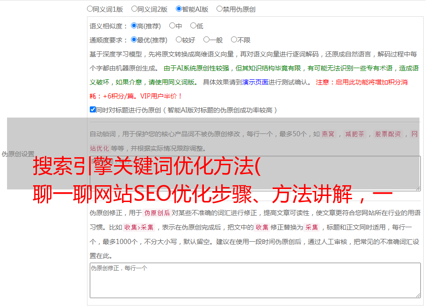This screenshot has width=426, height=307.
Task: Open the 演示页面 link
Action: 255,82
